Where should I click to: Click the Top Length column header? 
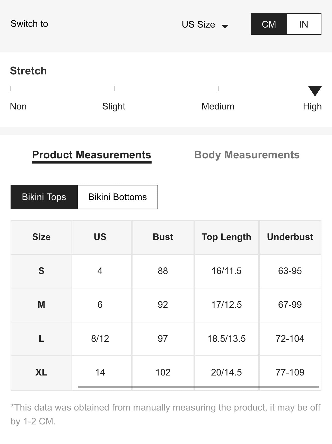point(226,237)
